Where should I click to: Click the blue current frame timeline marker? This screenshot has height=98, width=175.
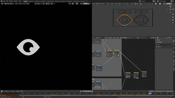point(150,94)
